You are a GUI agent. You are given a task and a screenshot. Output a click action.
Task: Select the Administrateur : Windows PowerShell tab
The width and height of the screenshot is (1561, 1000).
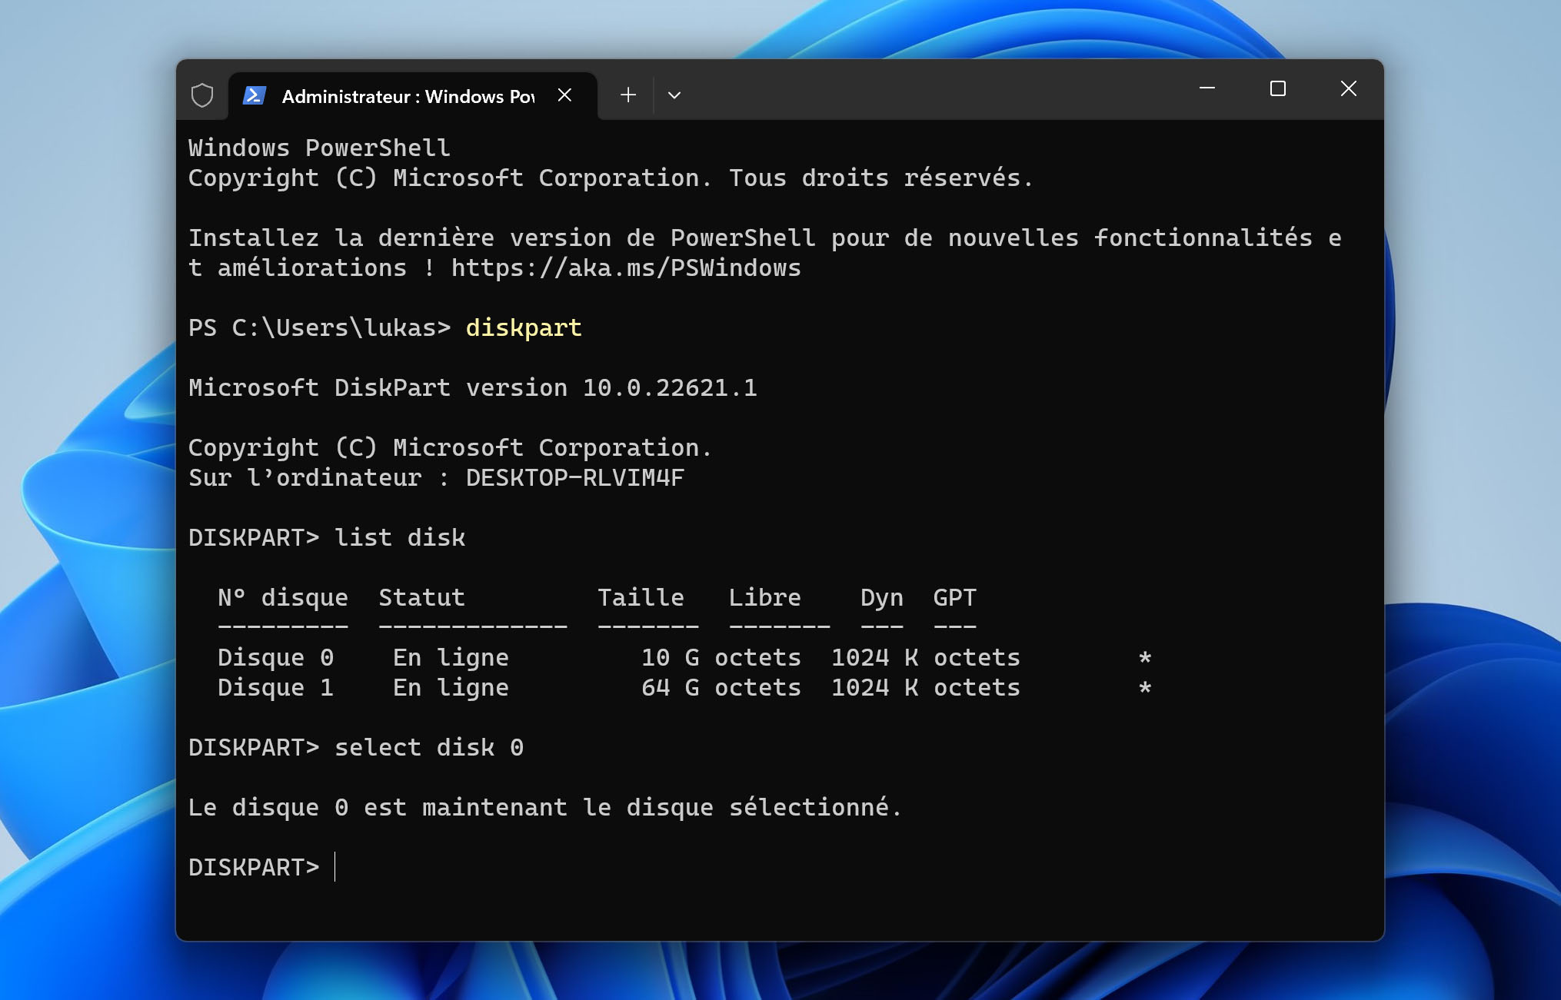coord(412,96)
